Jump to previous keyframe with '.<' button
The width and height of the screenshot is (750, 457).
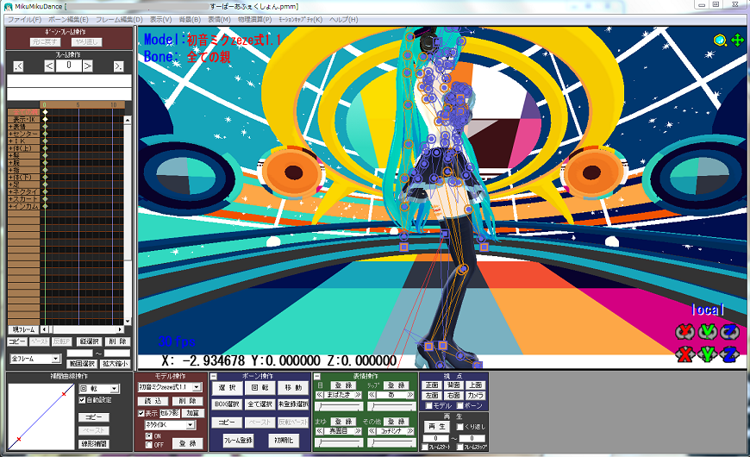[18, 66]
